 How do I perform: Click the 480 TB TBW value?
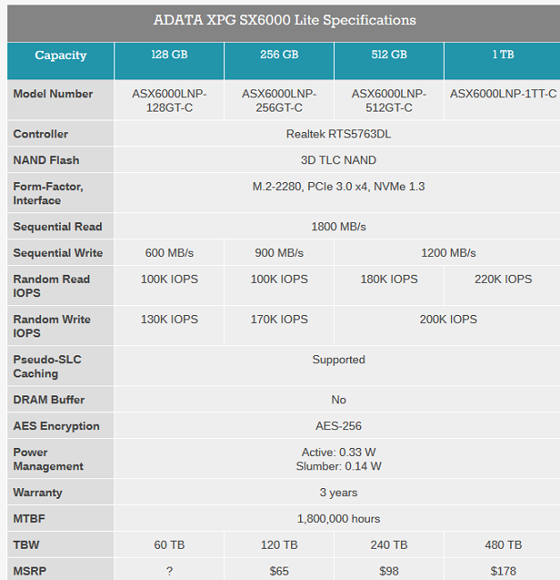coord(503,545)
